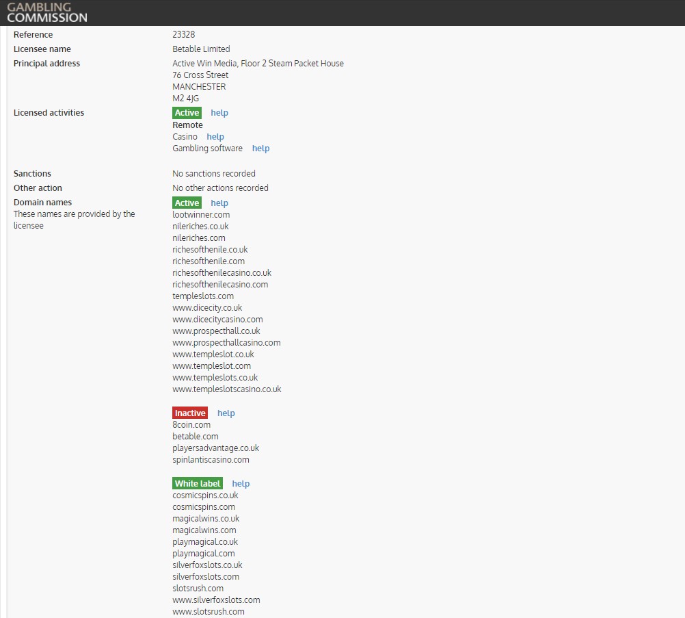
Task: Select white label domain cosmicspins.co.uk
Action: (205, 495)
